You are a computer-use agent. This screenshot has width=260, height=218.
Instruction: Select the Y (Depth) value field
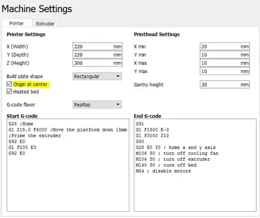coord(97,55)
